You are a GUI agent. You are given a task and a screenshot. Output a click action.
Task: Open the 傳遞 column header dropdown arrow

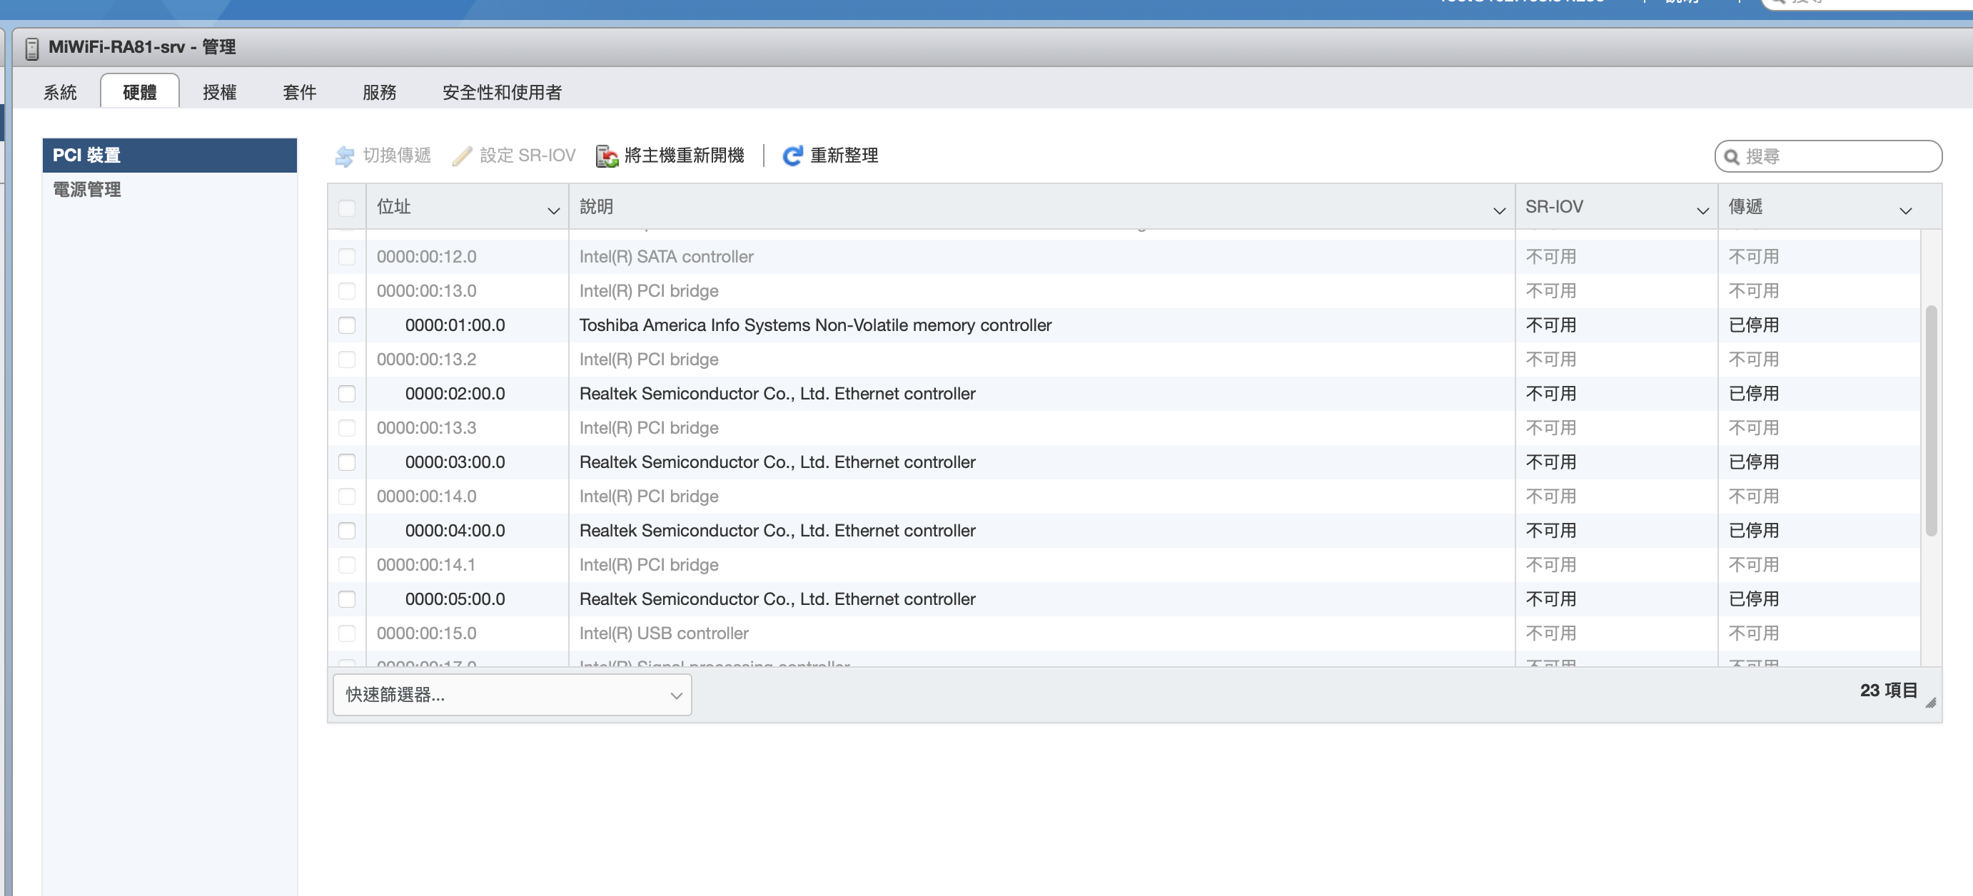[1905, 210]
